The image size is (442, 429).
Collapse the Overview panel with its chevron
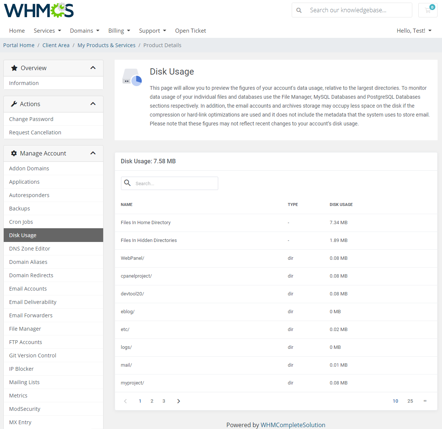click(93, 68)
